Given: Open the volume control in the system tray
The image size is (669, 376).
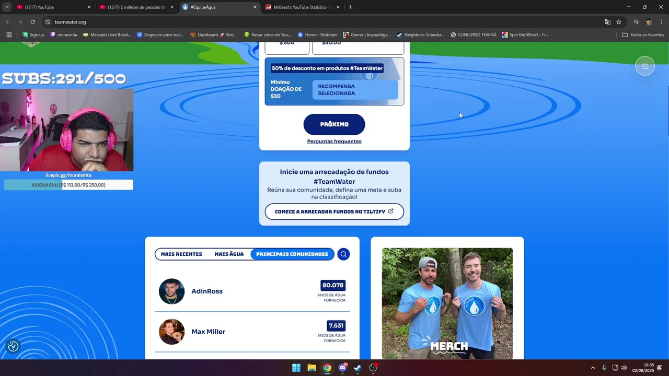Looking at the screenshot, I should (x=624, y=368).
